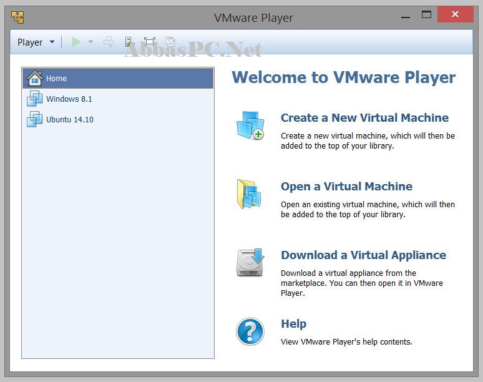The width and height of the screenshot is (483, 382).
Task: Click the removable devices toolbar icon
Action: point(129,42)
